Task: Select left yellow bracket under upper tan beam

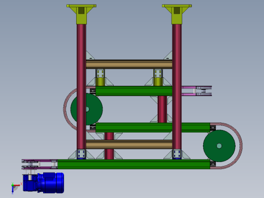Action: click(100, 77)
